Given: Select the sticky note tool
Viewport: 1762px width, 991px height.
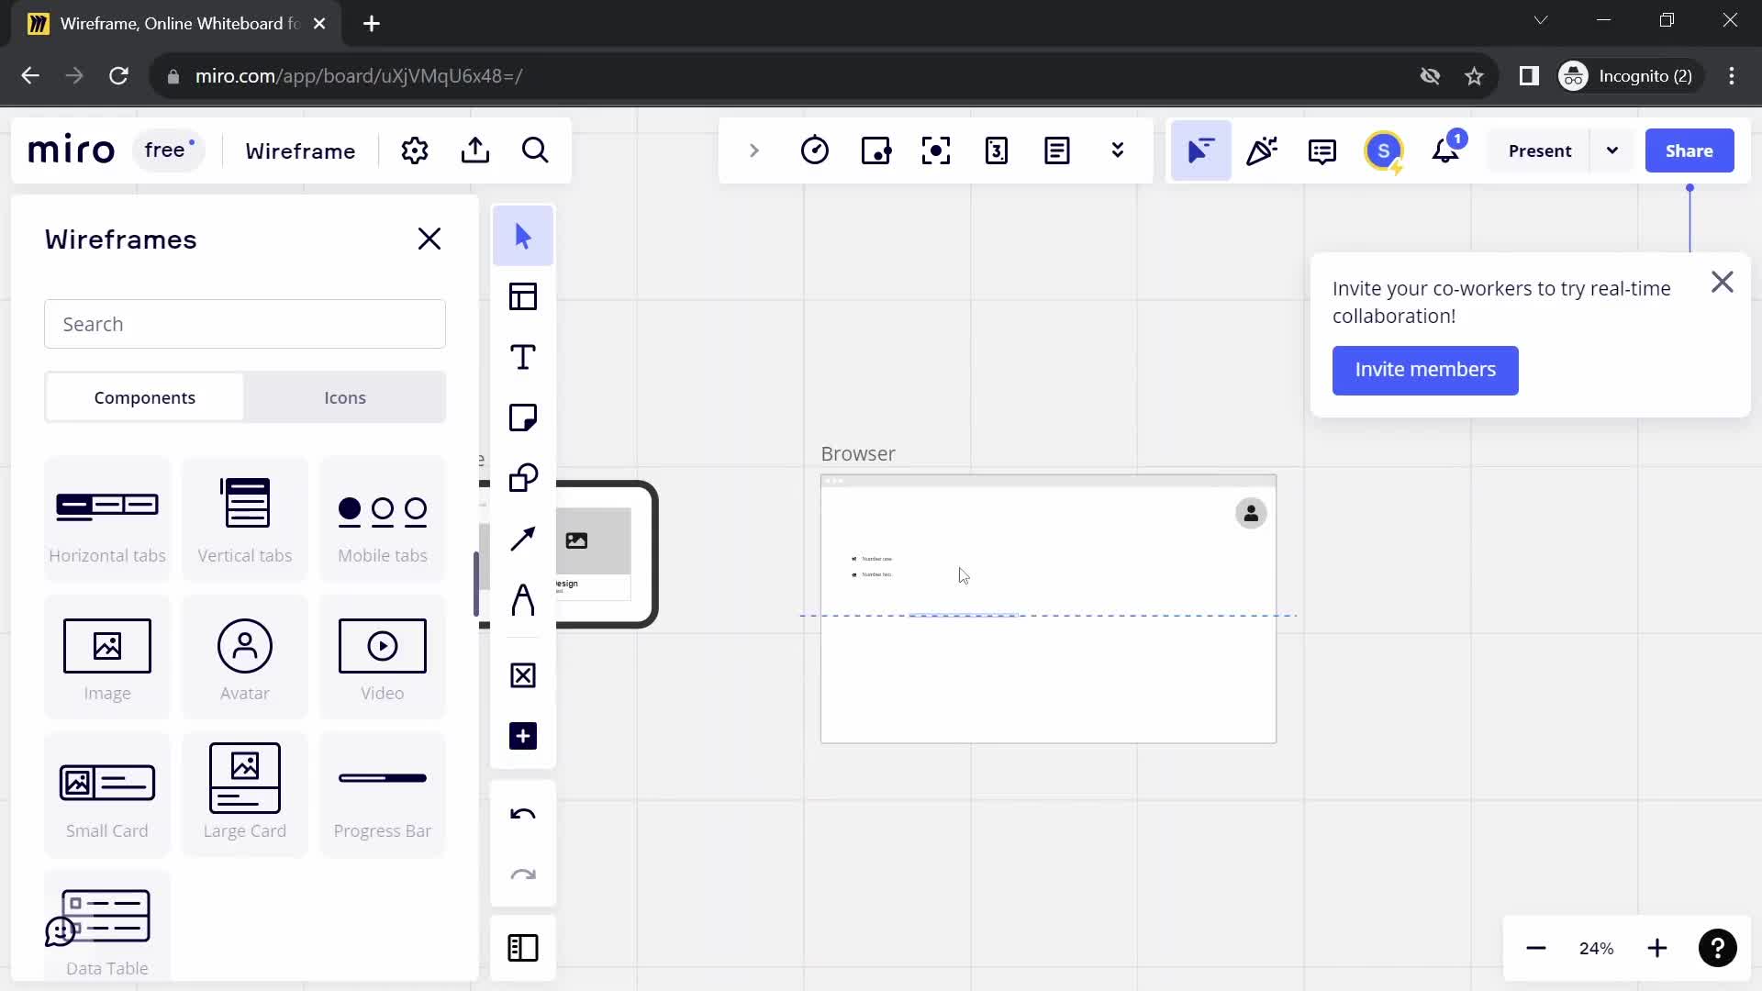Looking at the screenshot, I should (x=523, y=418).
